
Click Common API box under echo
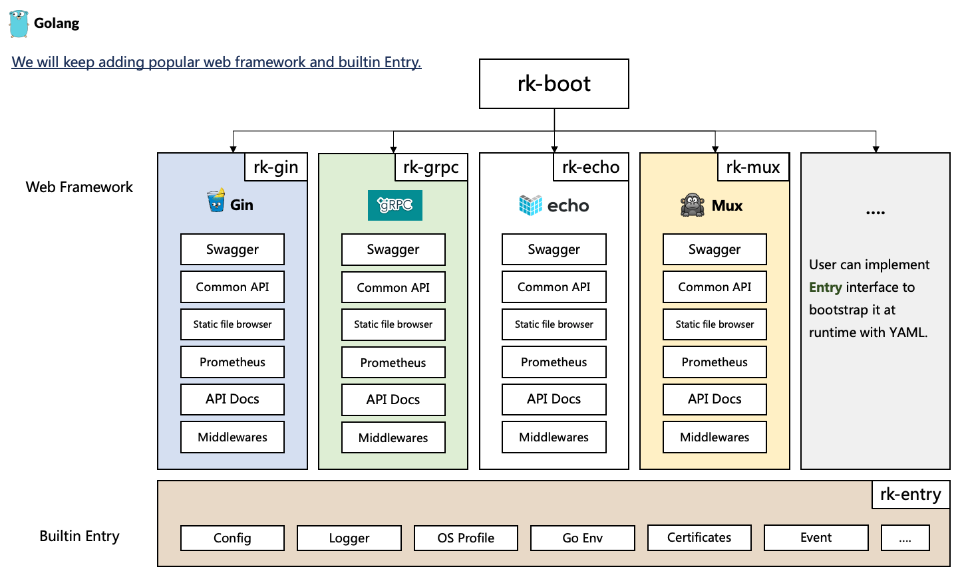pos(554,287)
